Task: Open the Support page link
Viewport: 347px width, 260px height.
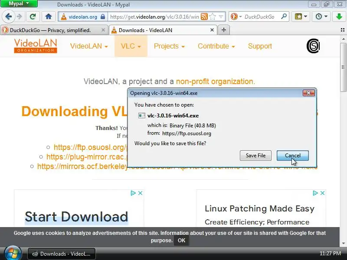Action: [260, 46]
